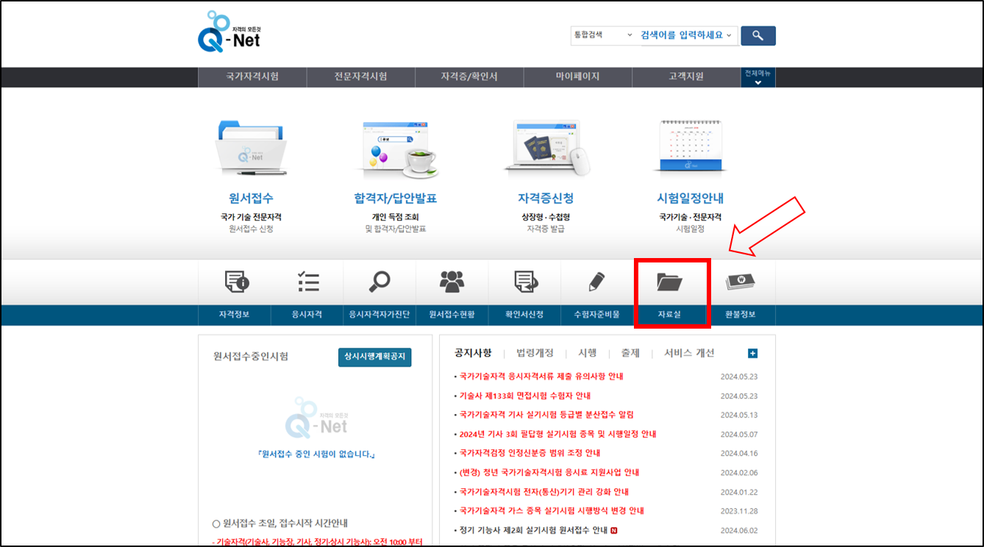Select the 응시자격 checklist icon
Screen dimensions: 984x547
point(307,282)
